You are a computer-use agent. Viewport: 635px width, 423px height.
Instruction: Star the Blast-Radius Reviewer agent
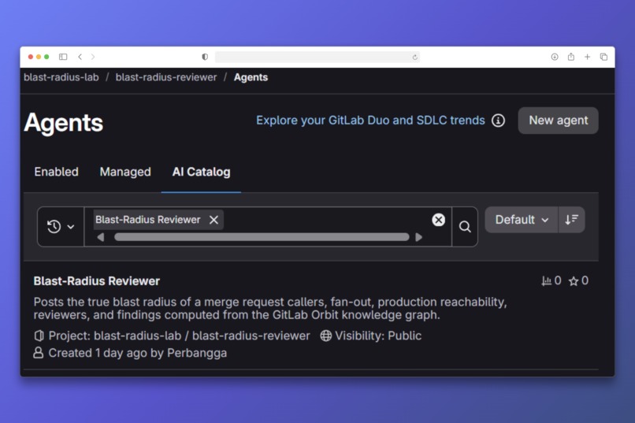pyautogui.click(x=574, y=281)
